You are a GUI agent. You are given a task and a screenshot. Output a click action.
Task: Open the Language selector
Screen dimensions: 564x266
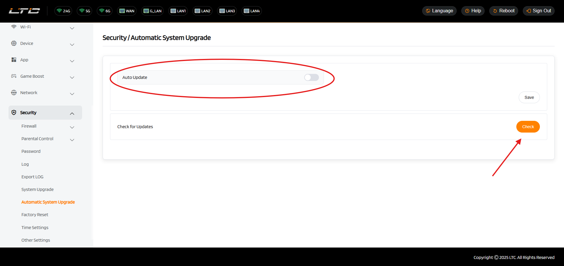(439, 11)
